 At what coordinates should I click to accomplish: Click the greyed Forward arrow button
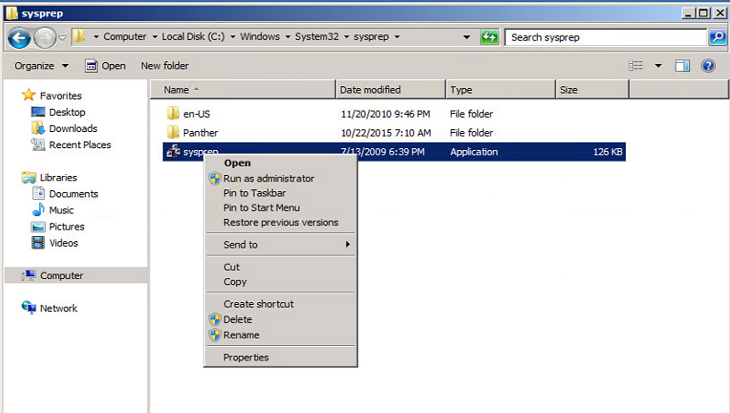click(x=45, y=37)
